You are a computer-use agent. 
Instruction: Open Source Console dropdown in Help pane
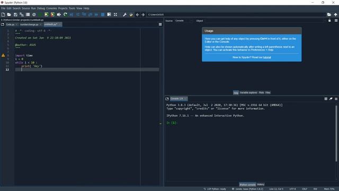pyautogui.click(x=184, y=21)
